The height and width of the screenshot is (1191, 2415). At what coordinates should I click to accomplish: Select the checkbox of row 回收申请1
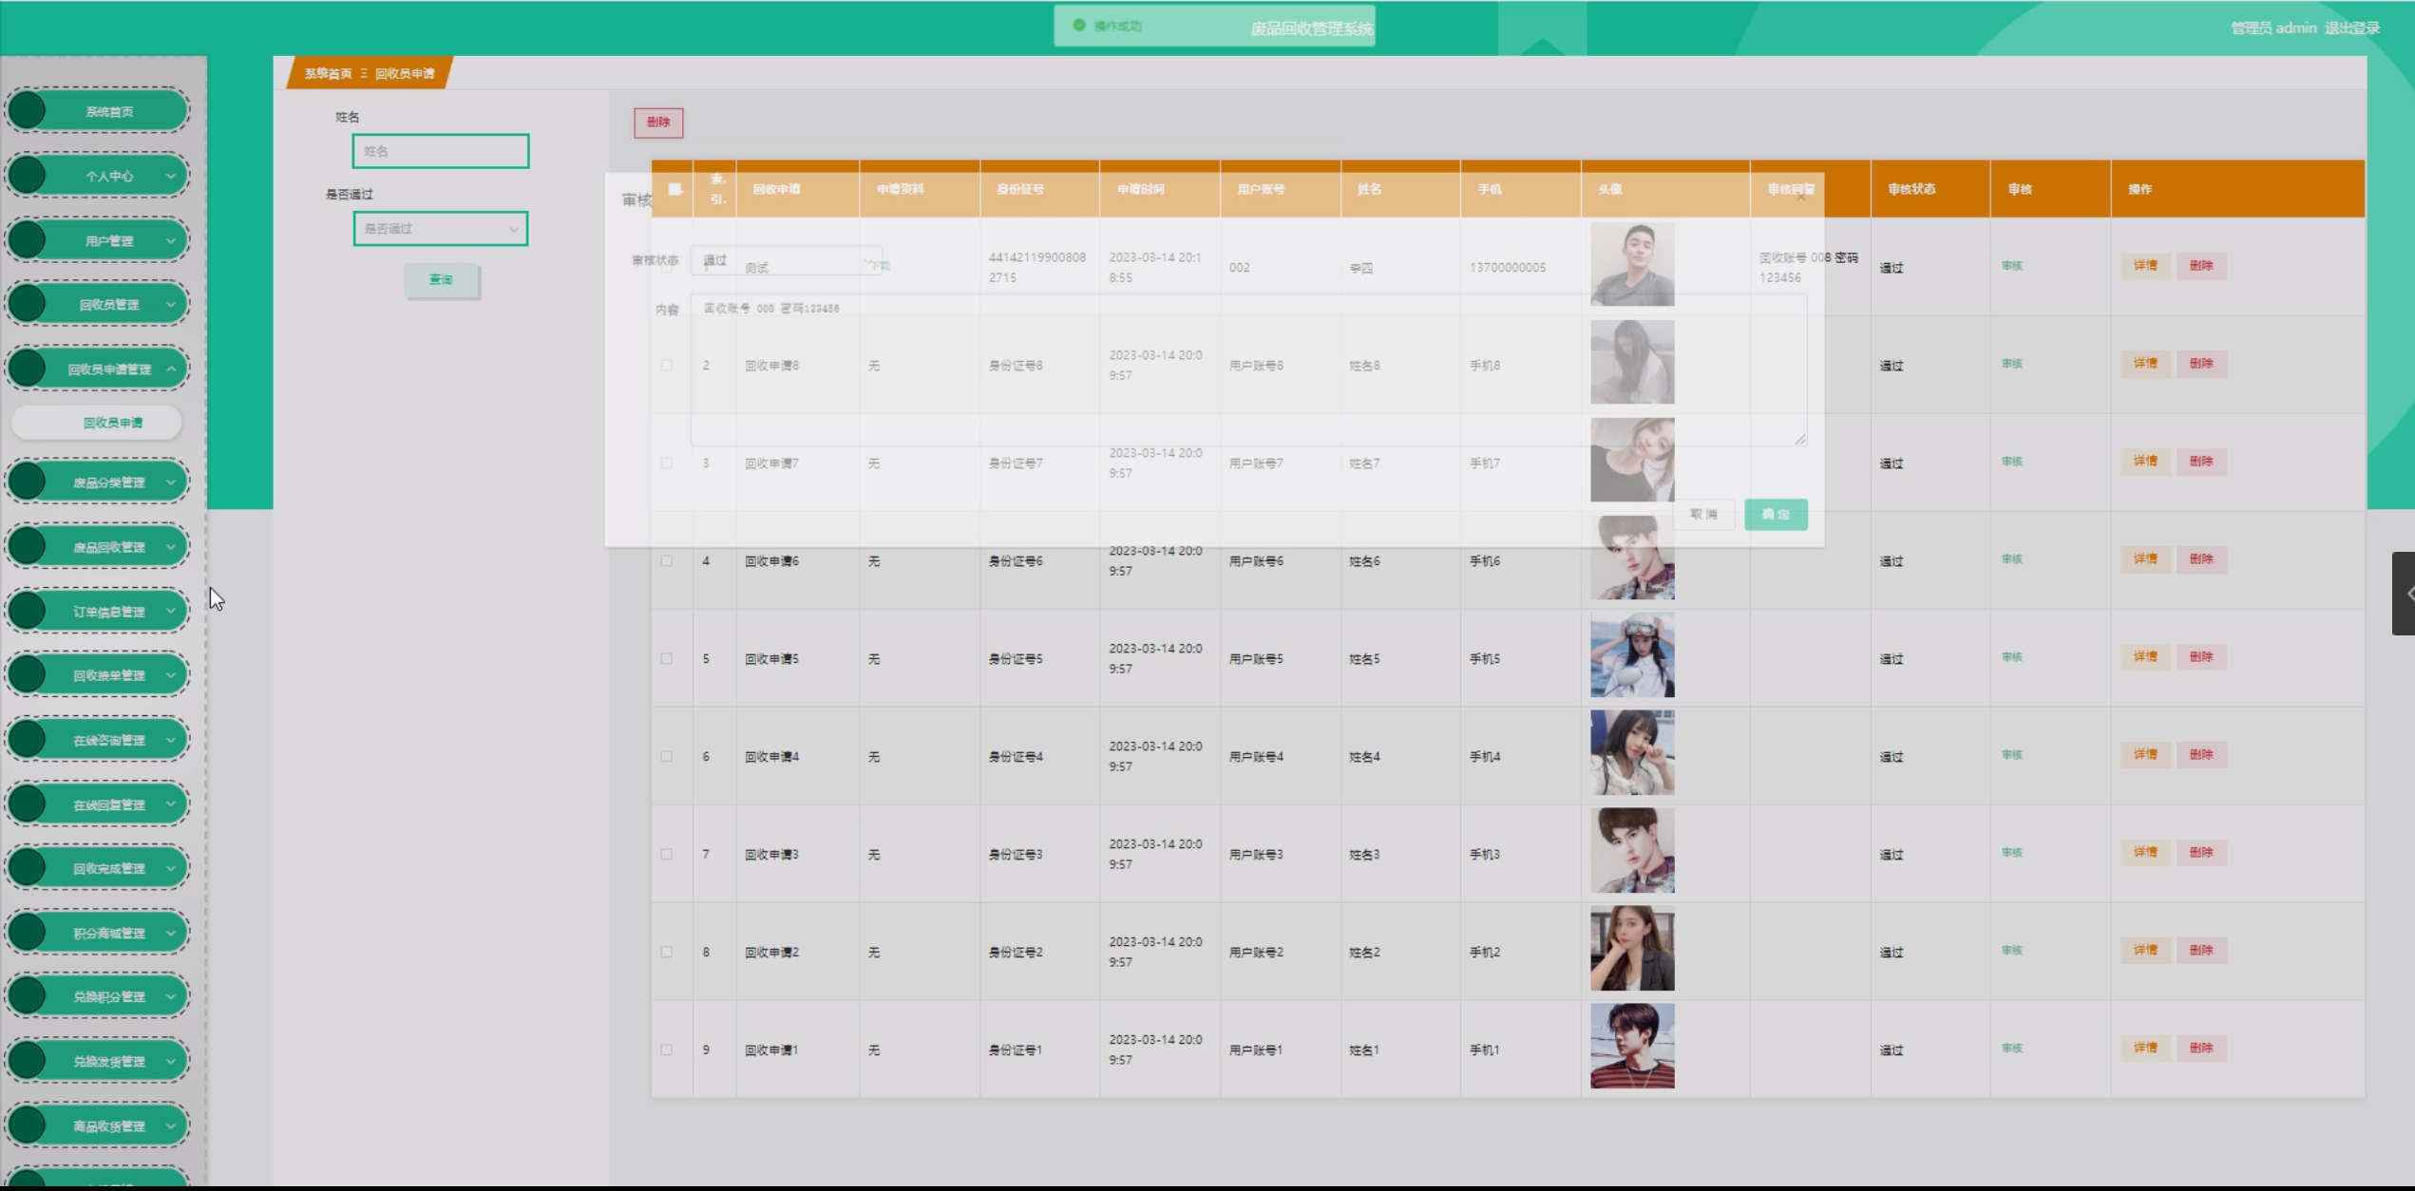(667, 1050)
